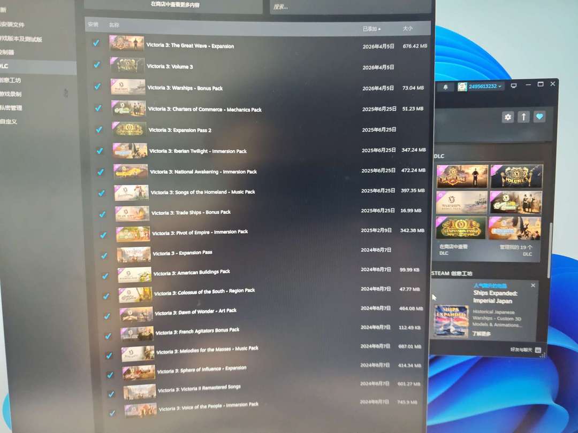Dismiss the Ships Expanded workshop card
578x433 pixels.
[x=533, y=285]
